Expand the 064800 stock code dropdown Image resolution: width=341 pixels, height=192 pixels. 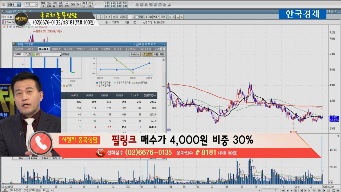coord(24,54)
